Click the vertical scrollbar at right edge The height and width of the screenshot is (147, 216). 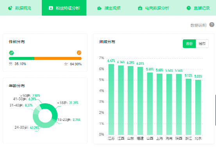pyautogui.click(x=216, y=110)
